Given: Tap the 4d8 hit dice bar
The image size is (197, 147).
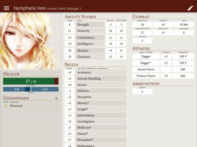Looking at the screenshot, I should click(17, 89).
